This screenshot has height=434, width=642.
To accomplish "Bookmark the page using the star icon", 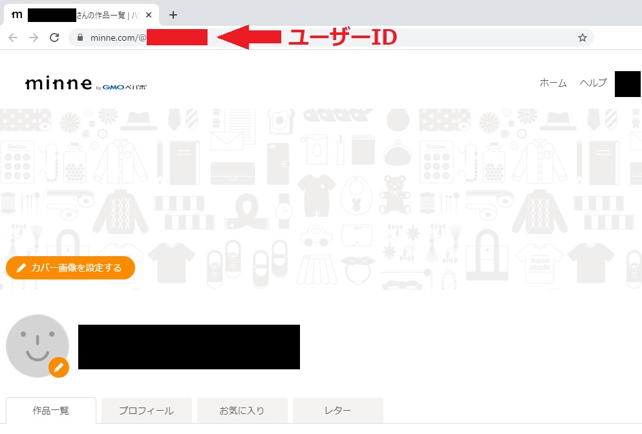I will 581,38.
